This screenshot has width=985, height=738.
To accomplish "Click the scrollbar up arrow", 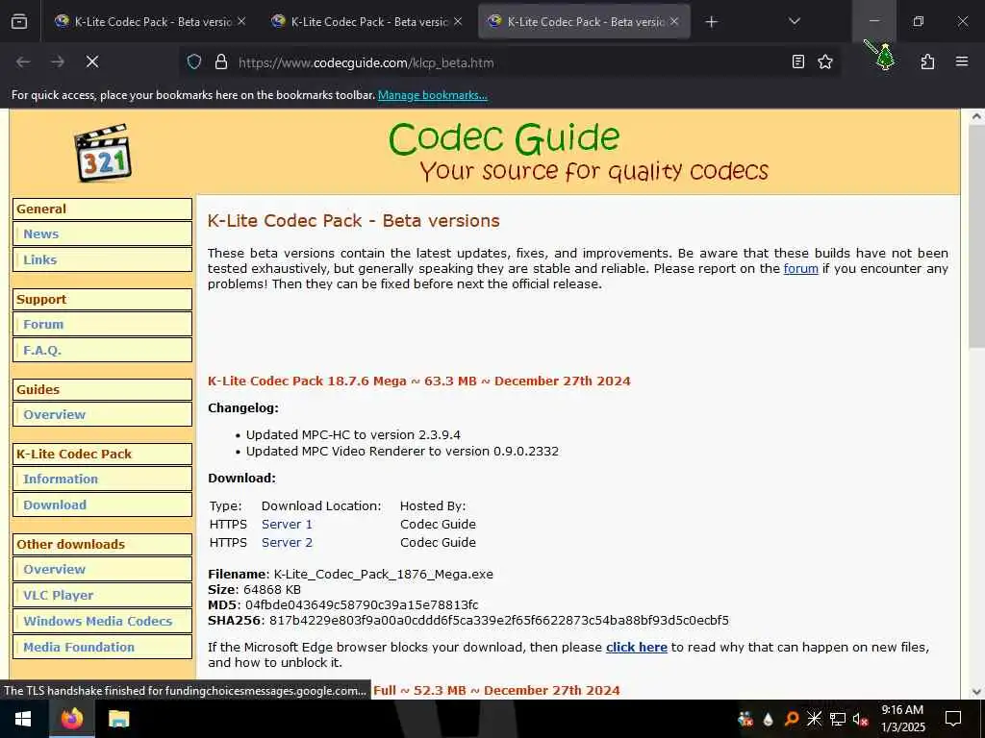I will click(976, 116).
